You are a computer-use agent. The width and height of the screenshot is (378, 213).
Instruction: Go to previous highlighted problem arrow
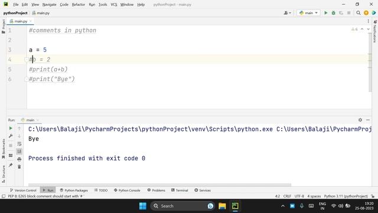[362, 29]
